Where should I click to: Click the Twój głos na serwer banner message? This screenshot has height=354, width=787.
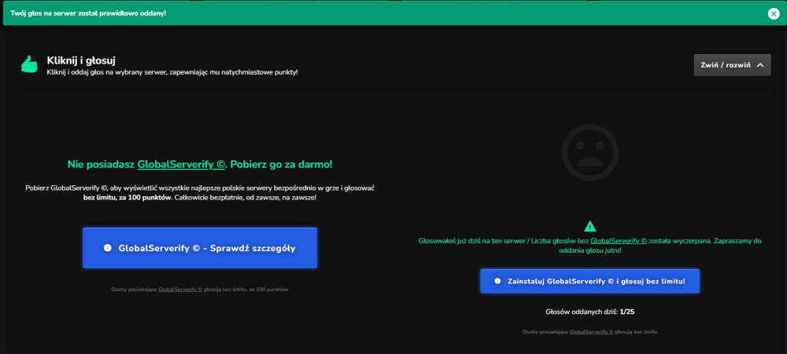pos(88,13)
